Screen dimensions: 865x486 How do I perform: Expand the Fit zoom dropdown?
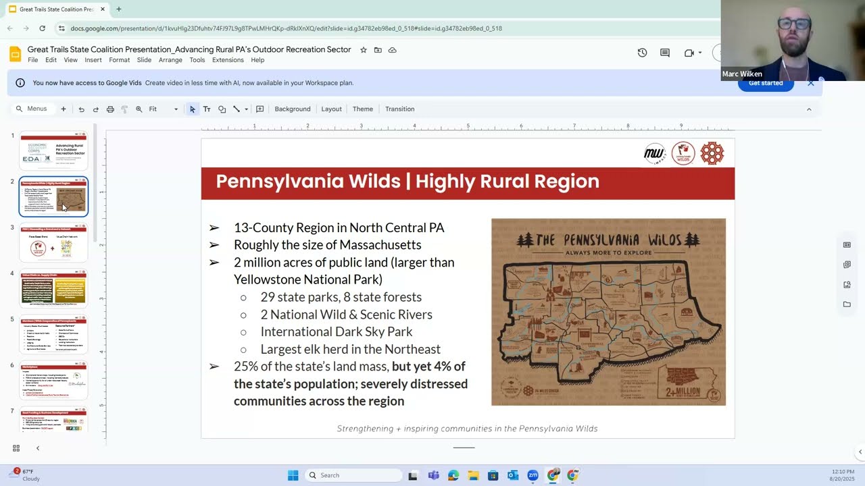click(x=164, y=109)
